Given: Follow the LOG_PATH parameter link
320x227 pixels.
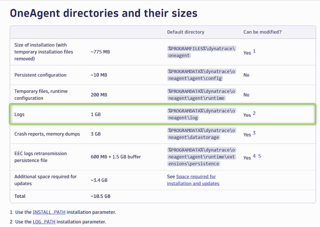Looking at the screenshot, I should pyautogui.click(x=44, y=222).
